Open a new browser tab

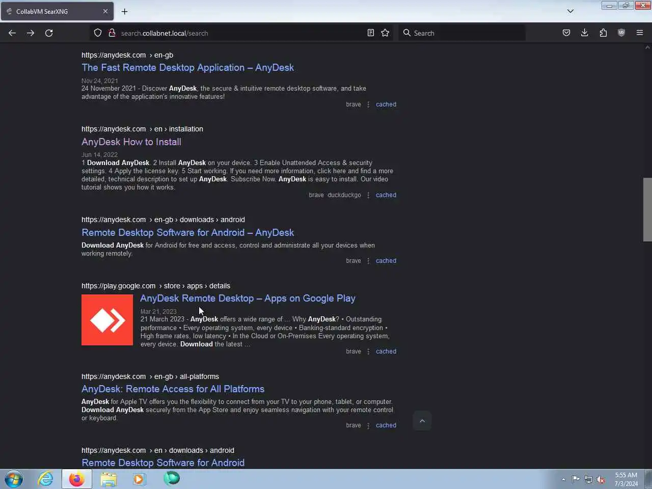125,11
